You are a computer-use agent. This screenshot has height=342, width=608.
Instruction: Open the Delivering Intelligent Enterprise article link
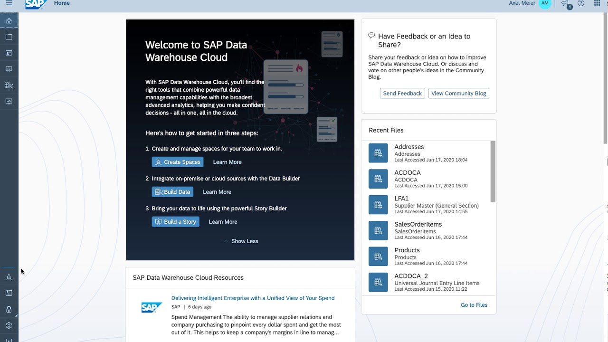(253, 298)
